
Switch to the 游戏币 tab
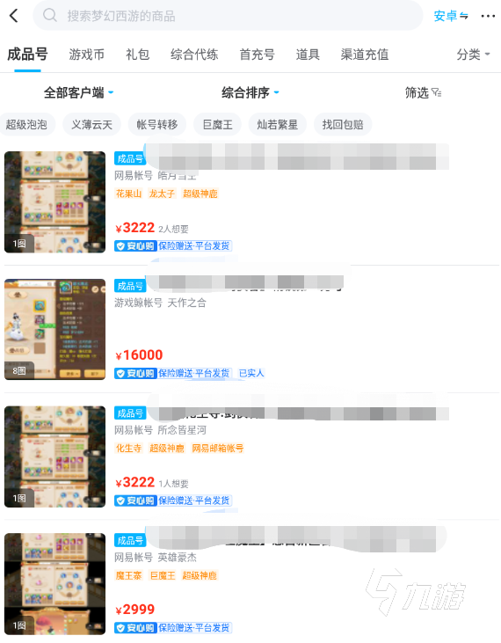pos(86,55)
